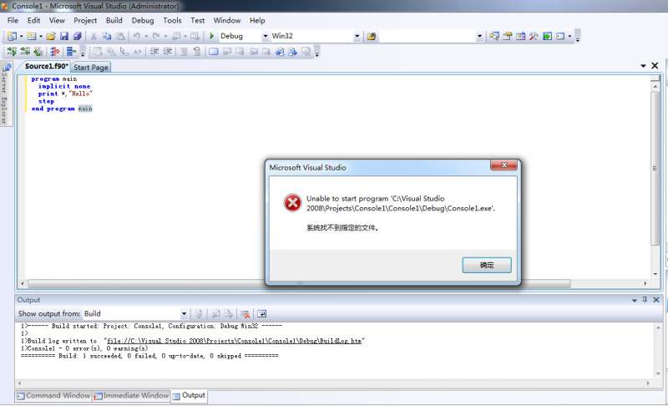
Task: Click the green arrow Start Page icon
Action: coord(547,36)
